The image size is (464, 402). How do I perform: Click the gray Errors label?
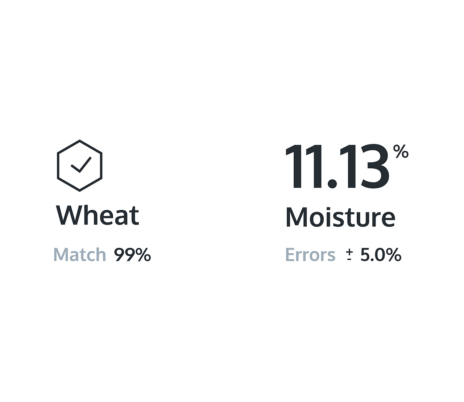tap(310, 255)
